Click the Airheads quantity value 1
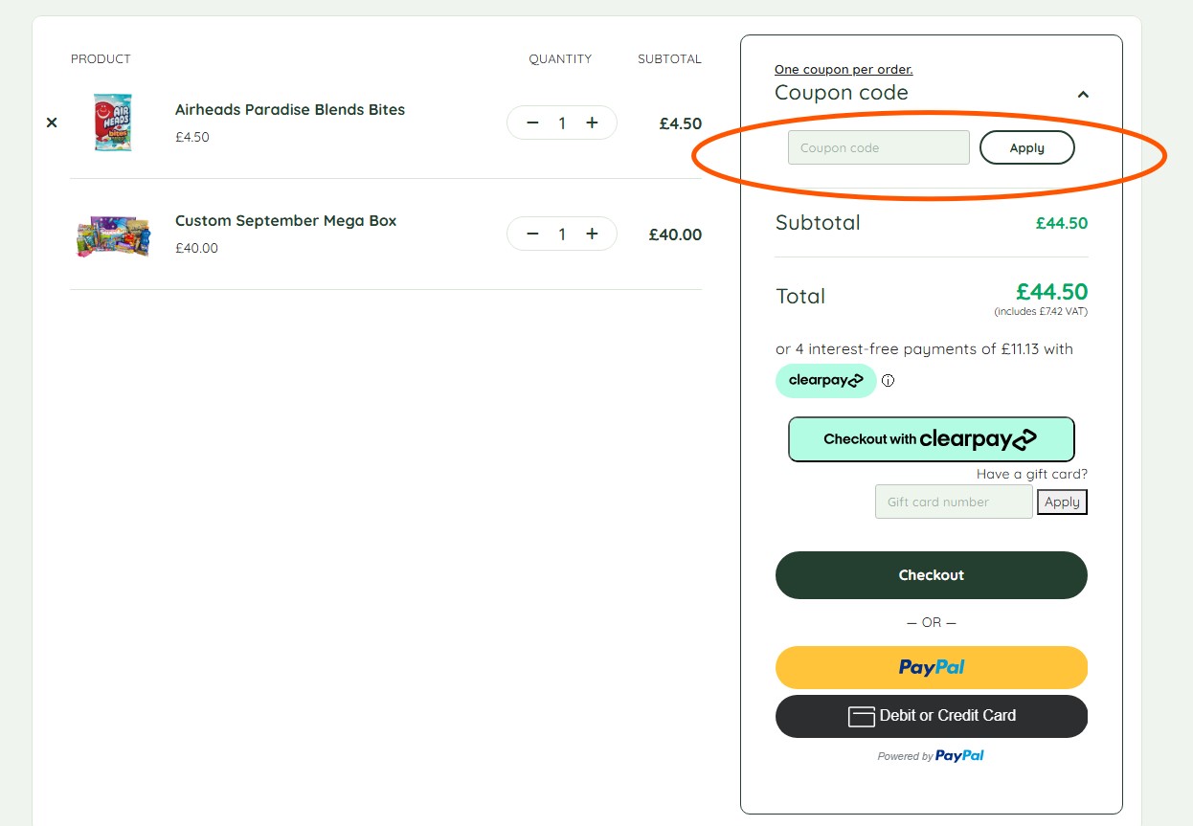Screen dimensions: 1193x826 (x=562, y=123)
